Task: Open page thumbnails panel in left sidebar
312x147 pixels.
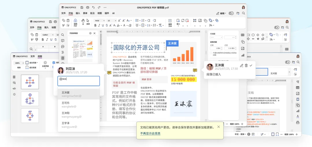Action: [x=63, y=58]
